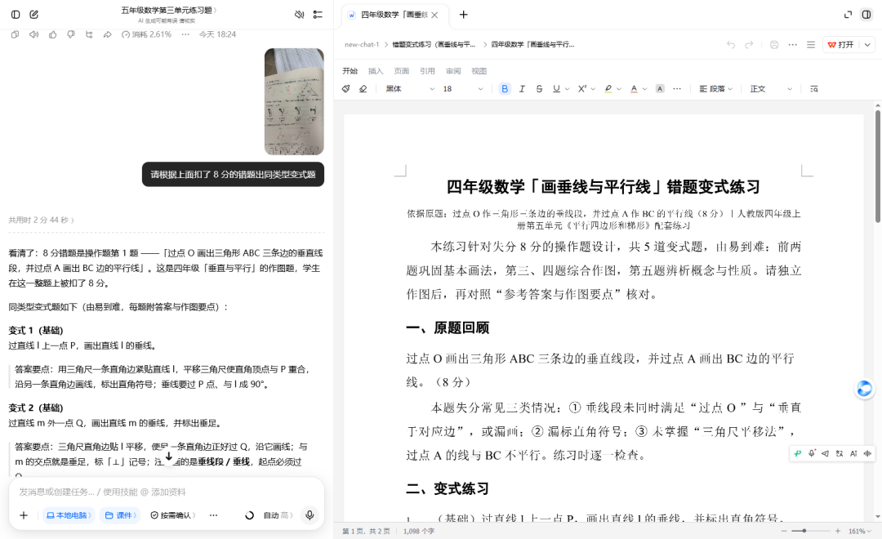Save the document with disk icon

point(774,44)
